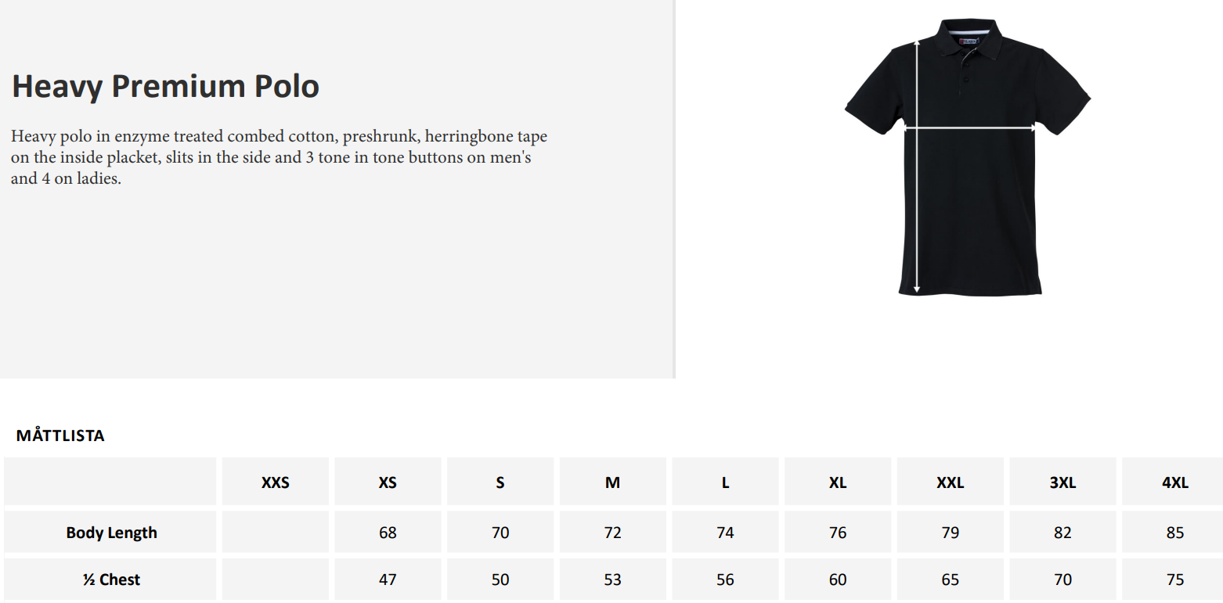The height and width of the screenshot is (603, 1223).
Task: Click the product description paragraph
Action: (279, 157)
